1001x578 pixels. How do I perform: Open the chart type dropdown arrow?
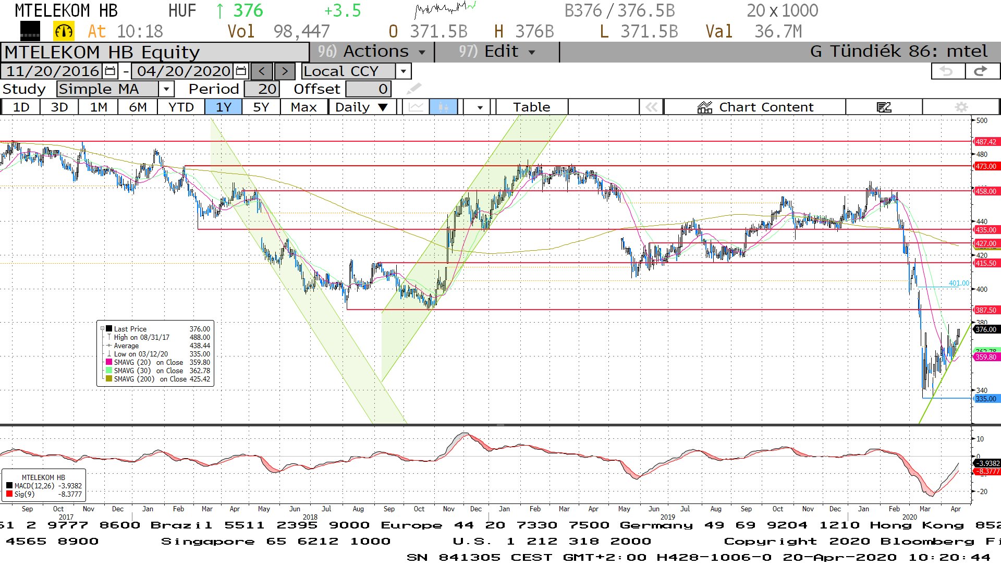pyautogui.click(x=480, y=107)
